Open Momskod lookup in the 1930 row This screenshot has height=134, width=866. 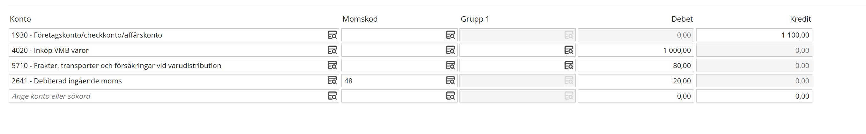click(x=451, y=35)
